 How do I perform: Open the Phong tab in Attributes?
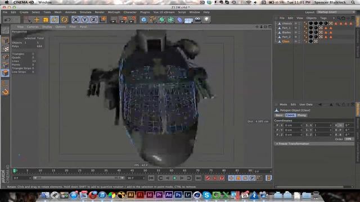(x=301, y=115)
